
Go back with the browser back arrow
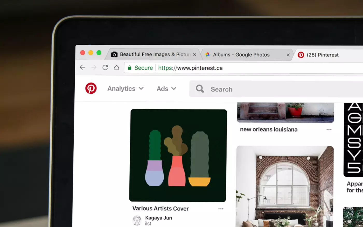tap(82, 67)
